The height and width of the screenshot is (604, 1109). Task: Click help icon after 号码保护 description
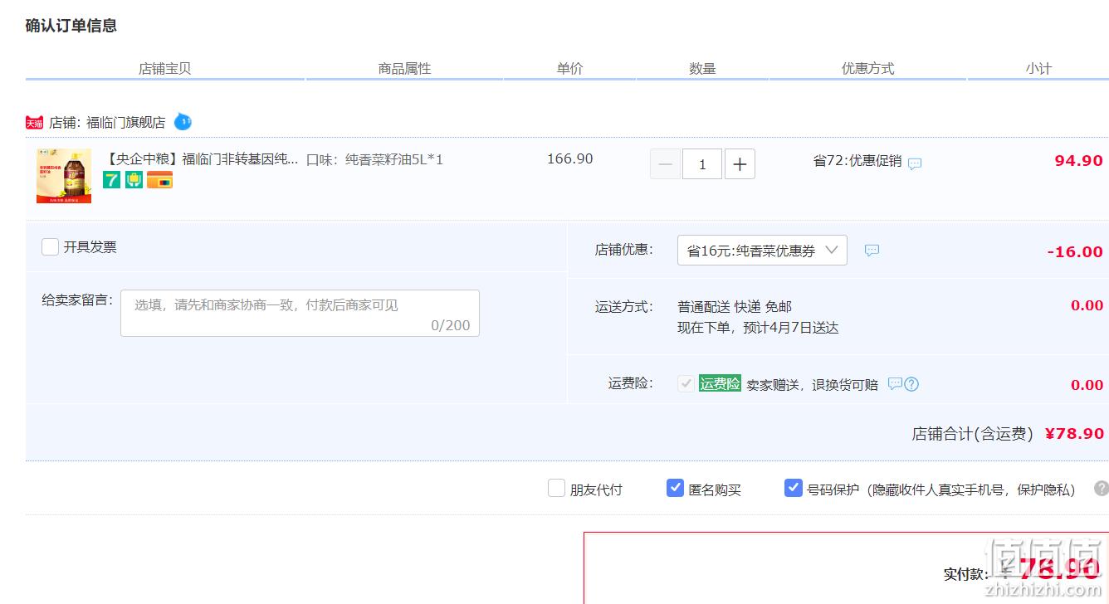(x=1102, y=489)
